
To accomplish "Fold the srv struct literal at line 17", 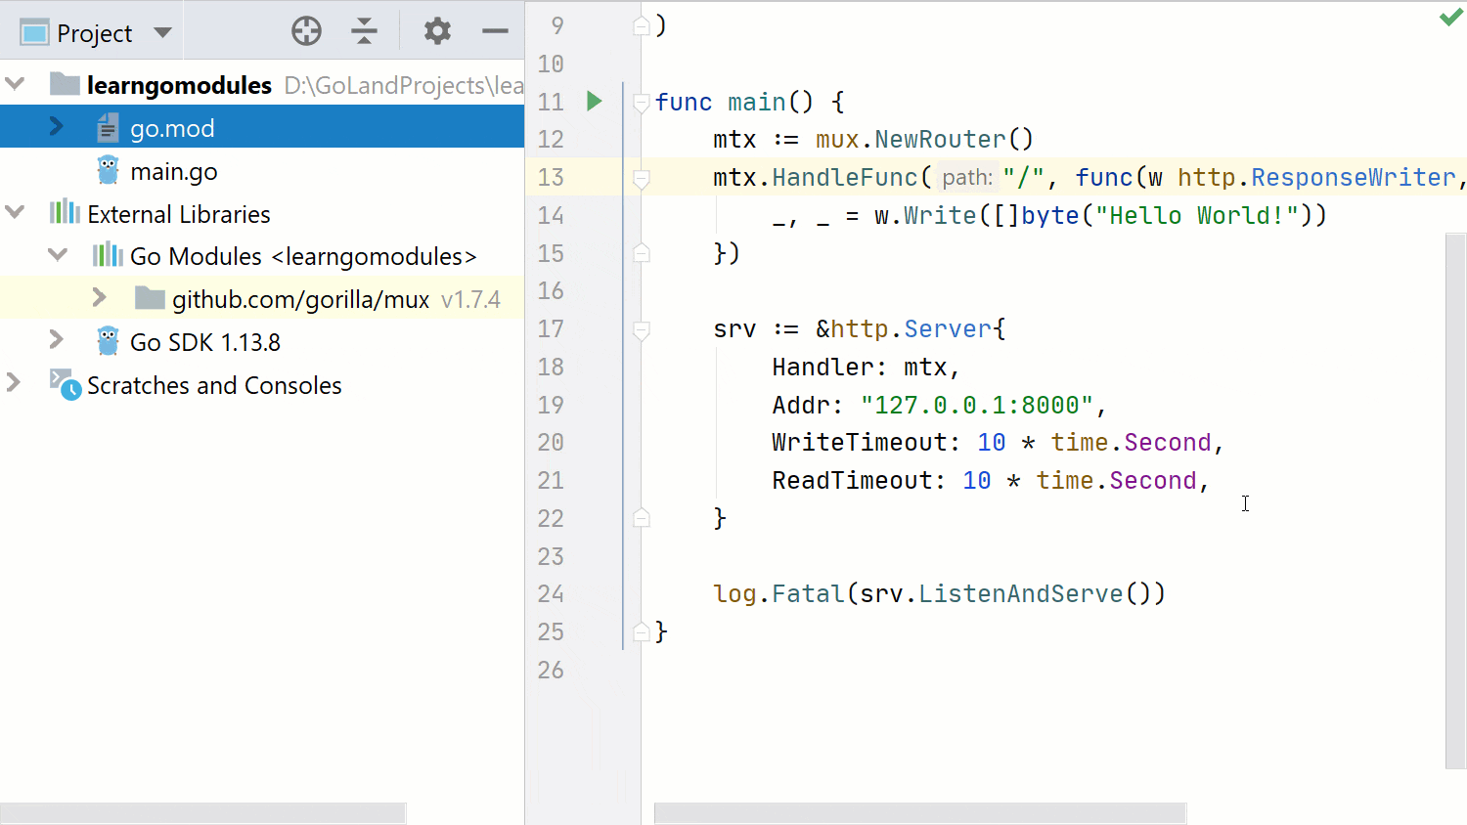I will point(642,330).
